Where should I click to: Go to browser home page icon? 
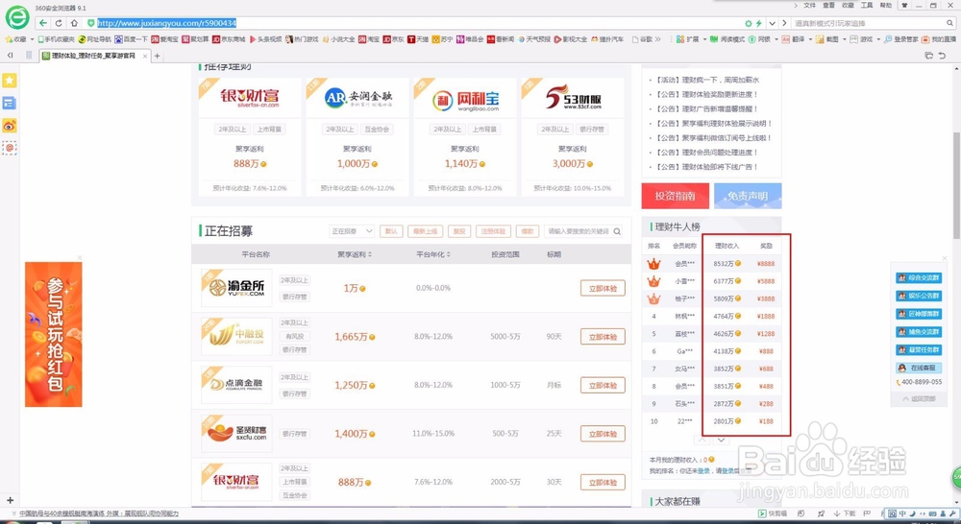click(x=74, y=23)
